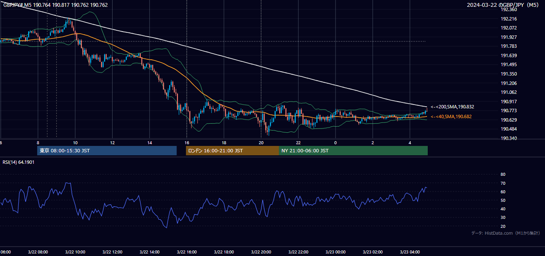Click the '2024-03-22 のGBP/JPY (M5)' chart title

click(x=504, y=5)
